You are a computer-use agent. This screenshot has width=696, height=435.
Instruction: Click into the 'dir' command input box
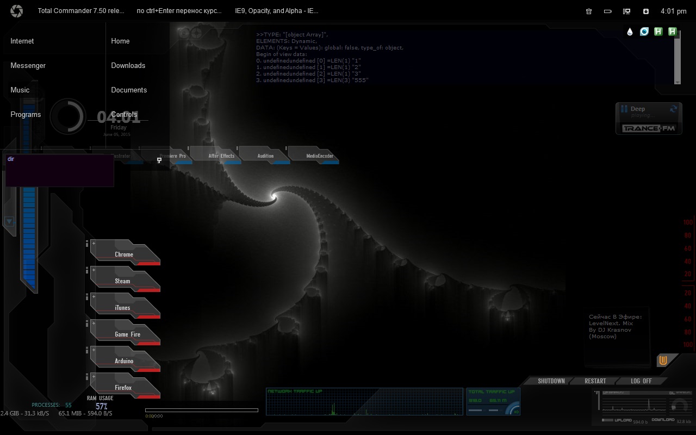60,171
